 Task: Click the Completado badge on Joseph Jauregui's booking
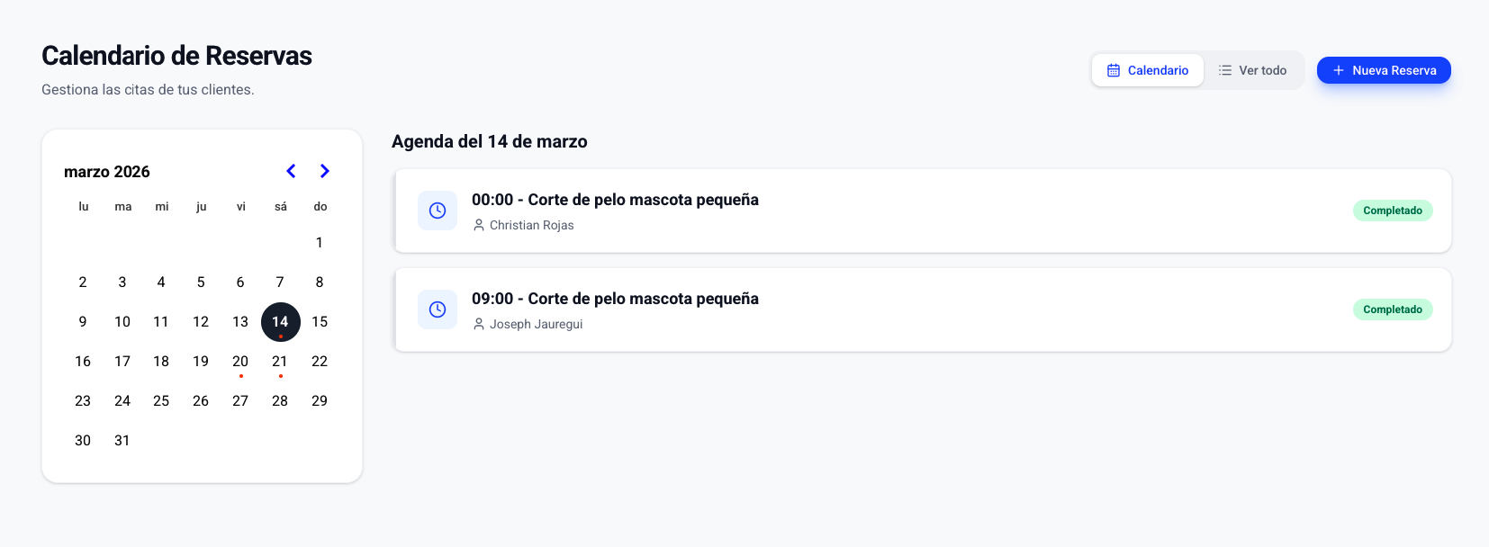1393,309
